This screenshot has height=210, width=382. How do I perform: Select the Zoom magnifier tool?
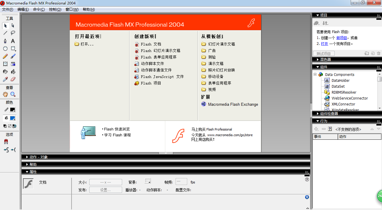pyautogui.click(x=13, y=94)
